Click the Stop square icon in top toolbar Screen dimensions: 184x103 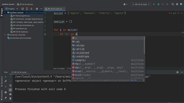click(167, 4)
